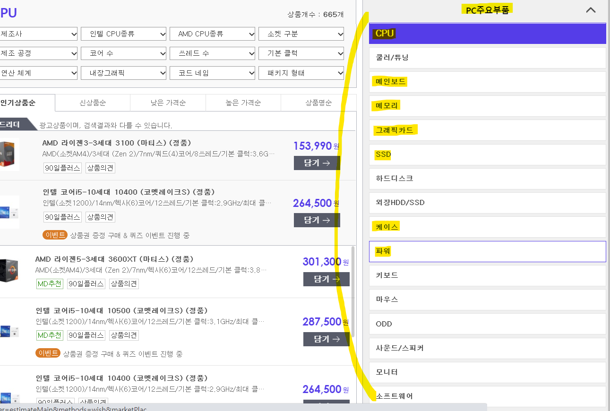Select the 하드디스크 category
The image size is (610, 411).
[488, 179]
